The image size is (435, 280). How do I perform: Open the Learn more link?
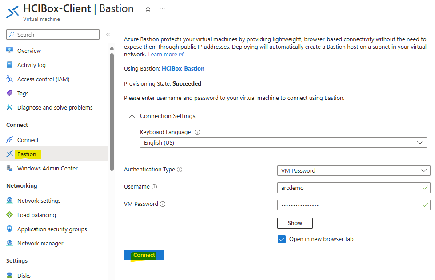(x=163, y=54)
